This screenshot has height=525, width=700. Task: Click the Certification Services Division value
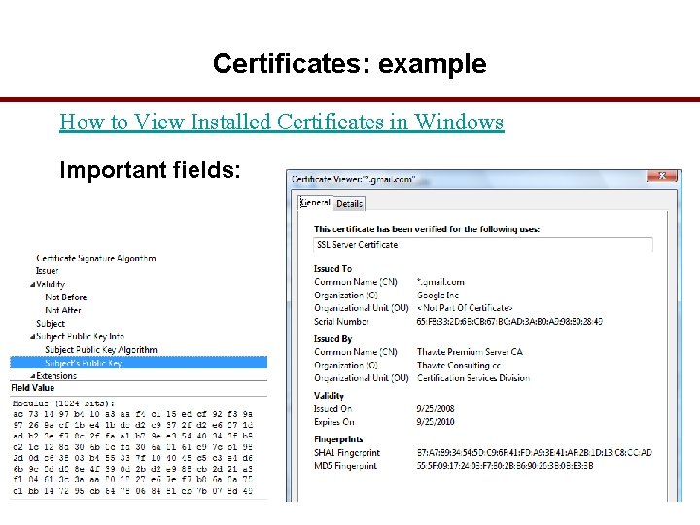click(x=473, y=378)
